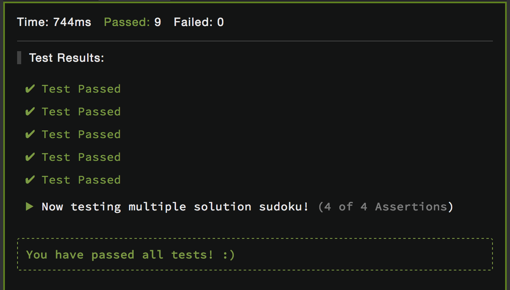
Task: Click the fourth Test Passed checkmark icon
Action: tap(30, 157)
